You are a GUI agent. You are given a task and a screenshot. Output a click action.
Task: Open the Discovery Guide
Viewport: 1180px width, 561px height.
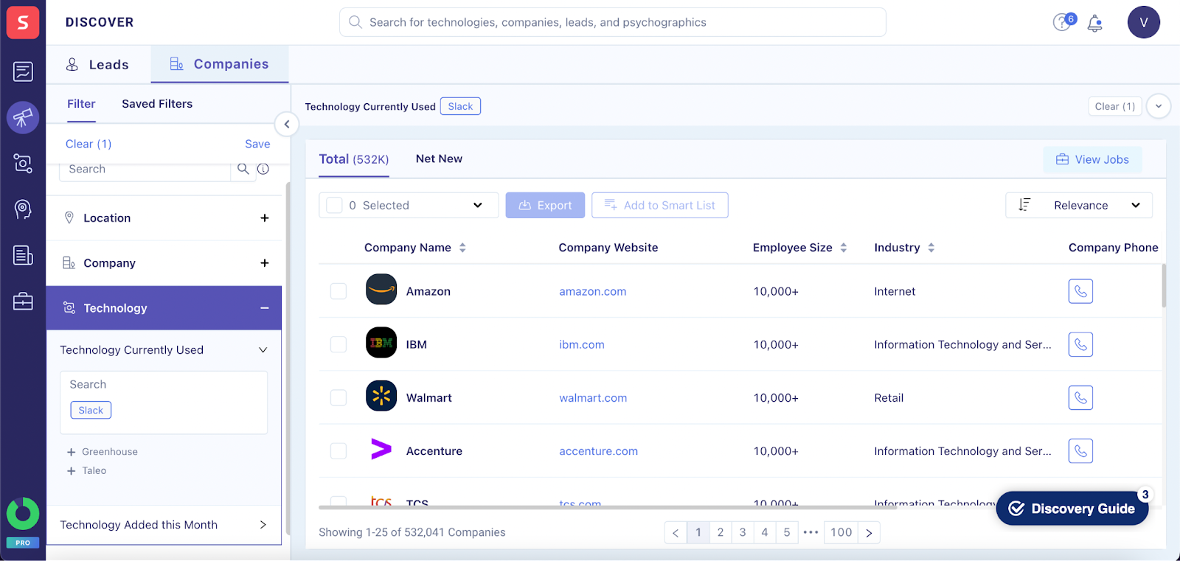1072,509
